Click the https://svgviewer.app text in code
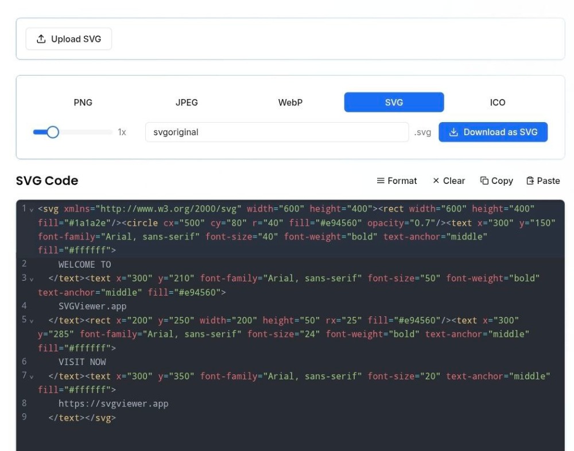This screenshot has height=451, width=574. (113, 404)
